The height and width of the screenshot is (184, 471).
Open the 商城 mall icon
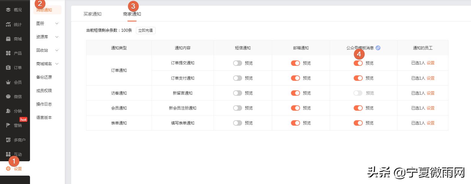[8, 39]
